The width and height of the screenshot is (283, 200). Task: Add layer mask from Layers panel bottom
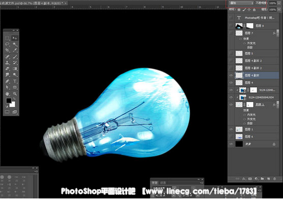click(x=250, y=179)
